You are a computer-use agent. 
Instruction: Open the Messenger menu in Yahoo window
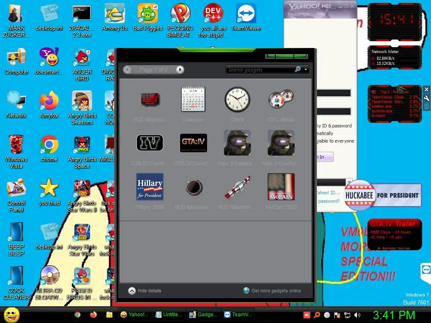298,14
